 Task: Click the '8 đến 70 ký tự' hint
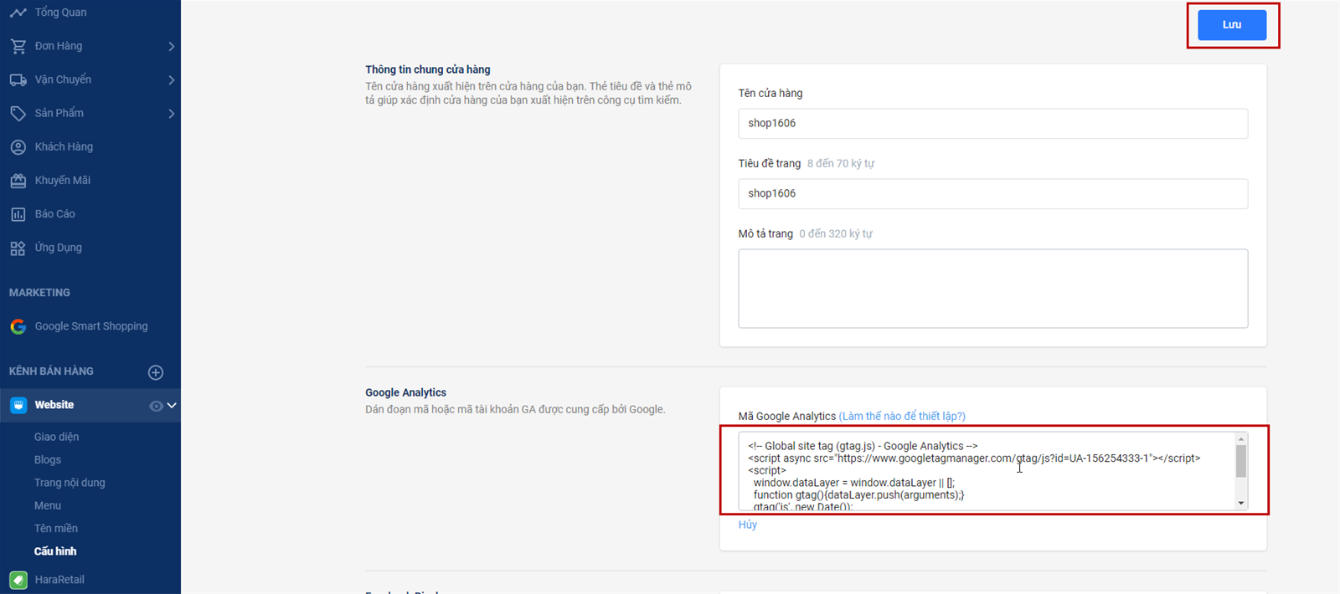tap(841, 163)
